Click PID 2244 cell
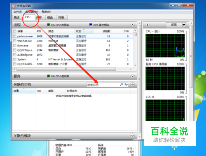Screen dimensions: 206x156 click(x=40, y=50)
